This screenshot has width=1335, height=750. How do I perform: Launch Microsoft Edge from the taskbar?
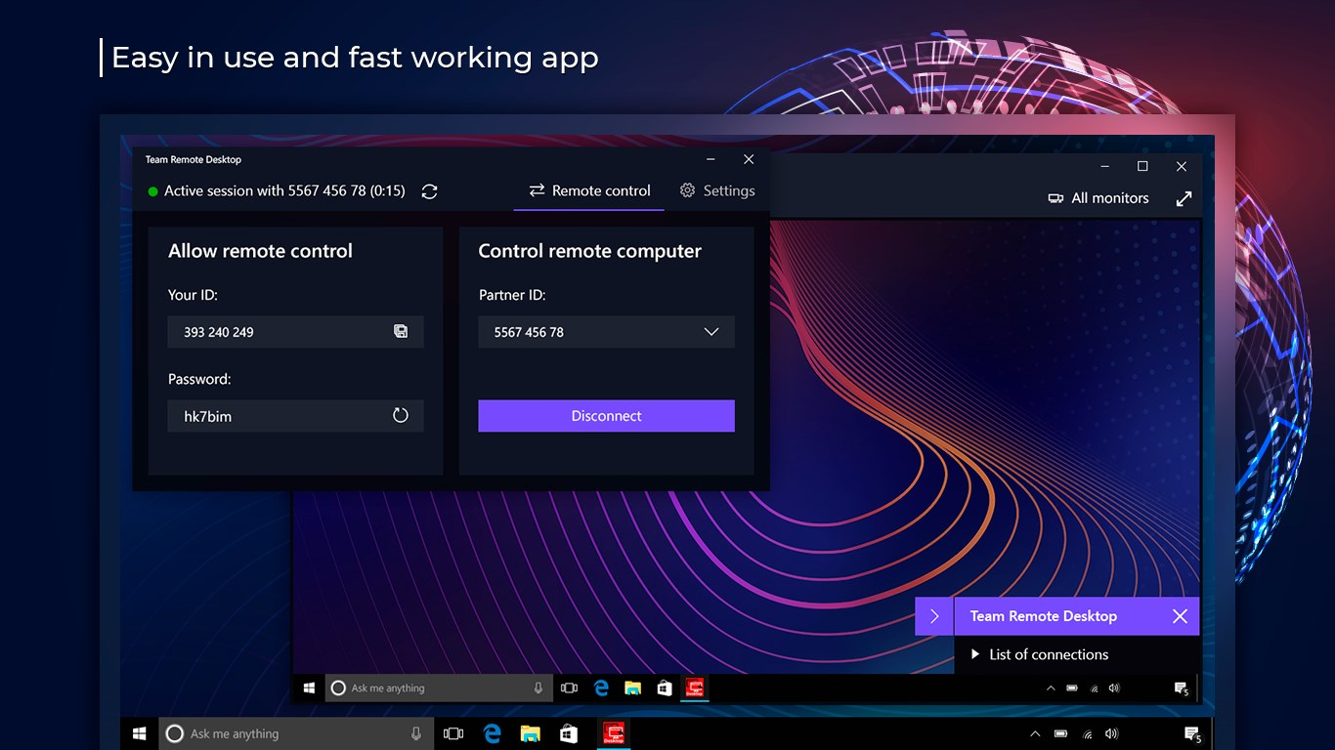492,733
